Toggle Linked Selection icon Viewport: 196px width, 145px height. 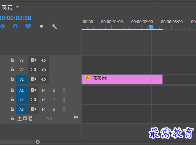pos(28,26)
